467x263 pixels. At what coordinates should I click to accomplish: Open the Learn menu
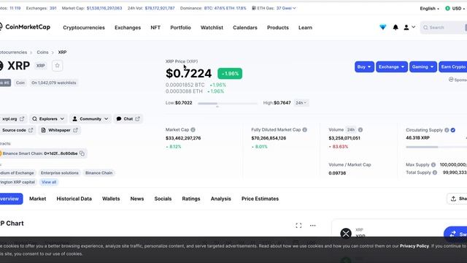click(x=305, y=28)
